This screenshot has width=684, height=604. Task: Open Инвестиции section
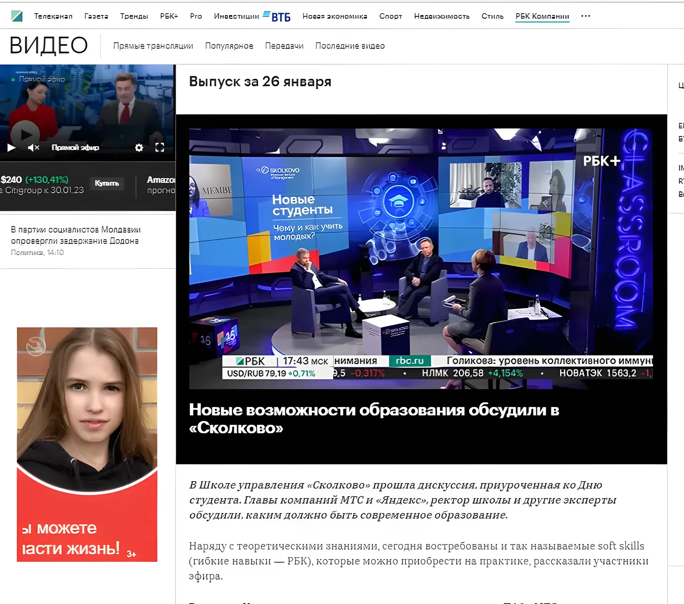[x=237, y=16]
